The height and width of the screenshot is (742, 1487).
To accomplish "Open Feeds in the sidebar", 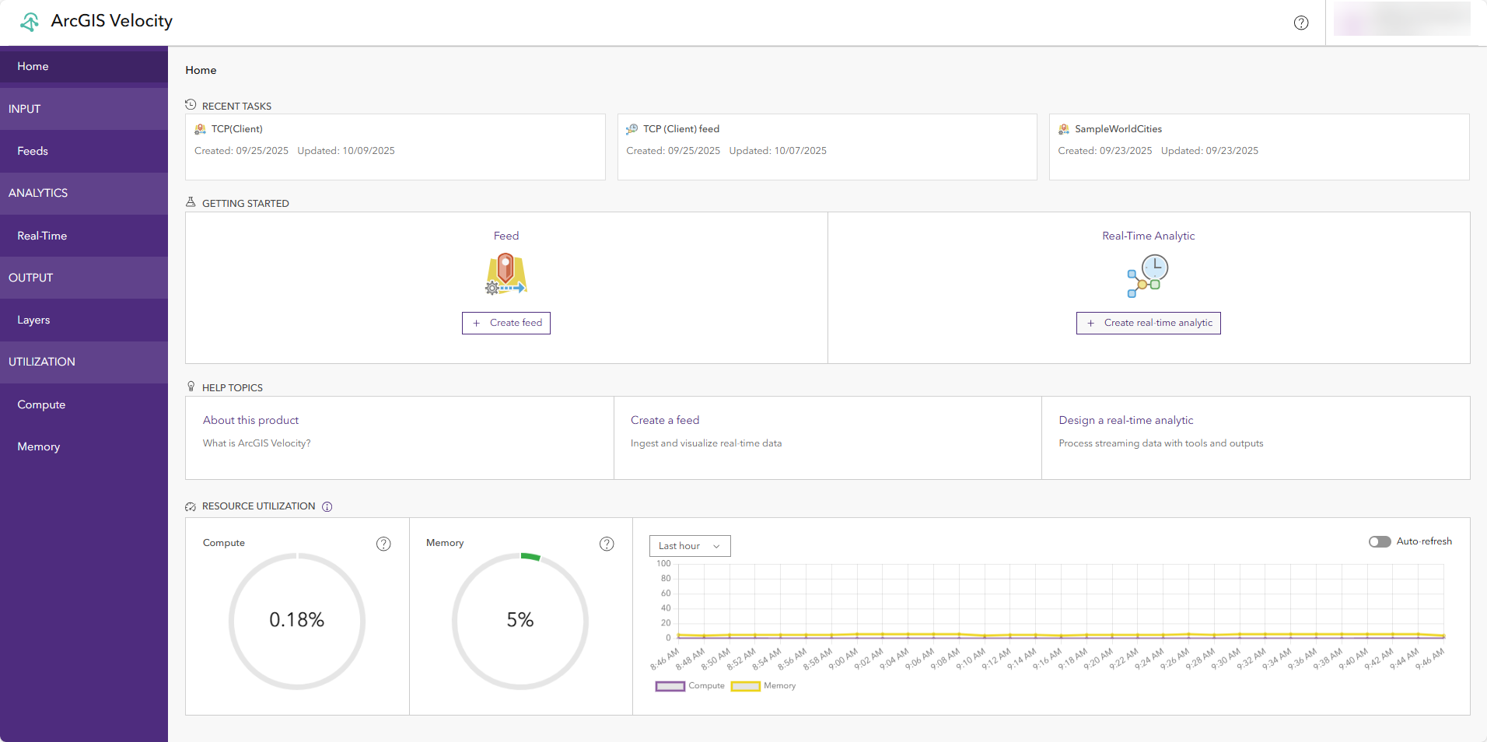I will [84, 151].
